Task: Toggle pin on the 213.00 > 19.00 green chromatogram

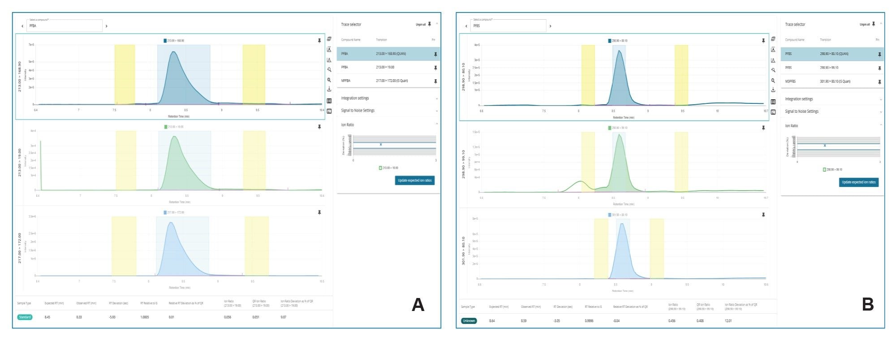Action: pyautogui.click(x=319, y=127)
